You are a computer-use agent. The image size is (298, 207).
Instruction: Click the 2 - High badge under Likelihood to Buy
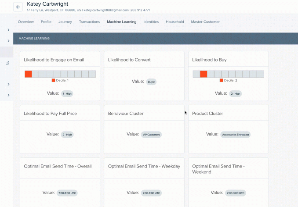236,94
